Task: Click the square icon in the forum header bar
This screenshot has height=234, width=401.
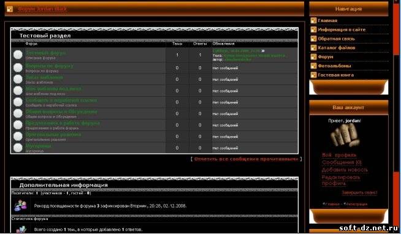Action: [x=10, y=9]
